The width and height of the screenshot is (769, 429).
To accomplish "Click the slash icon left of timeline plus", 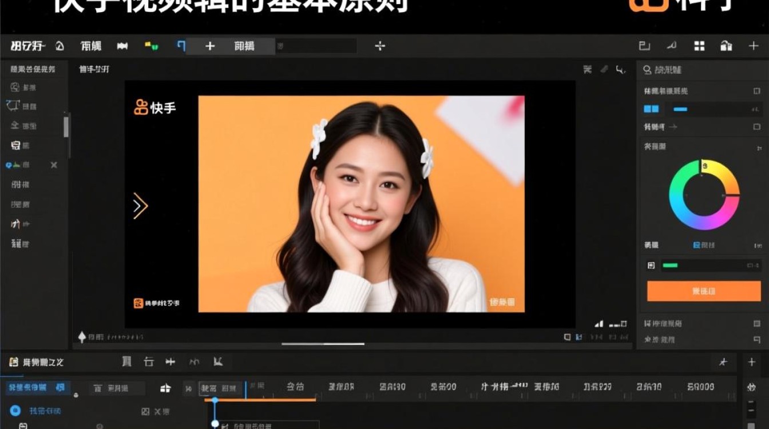I will click(x=723, y=362).
